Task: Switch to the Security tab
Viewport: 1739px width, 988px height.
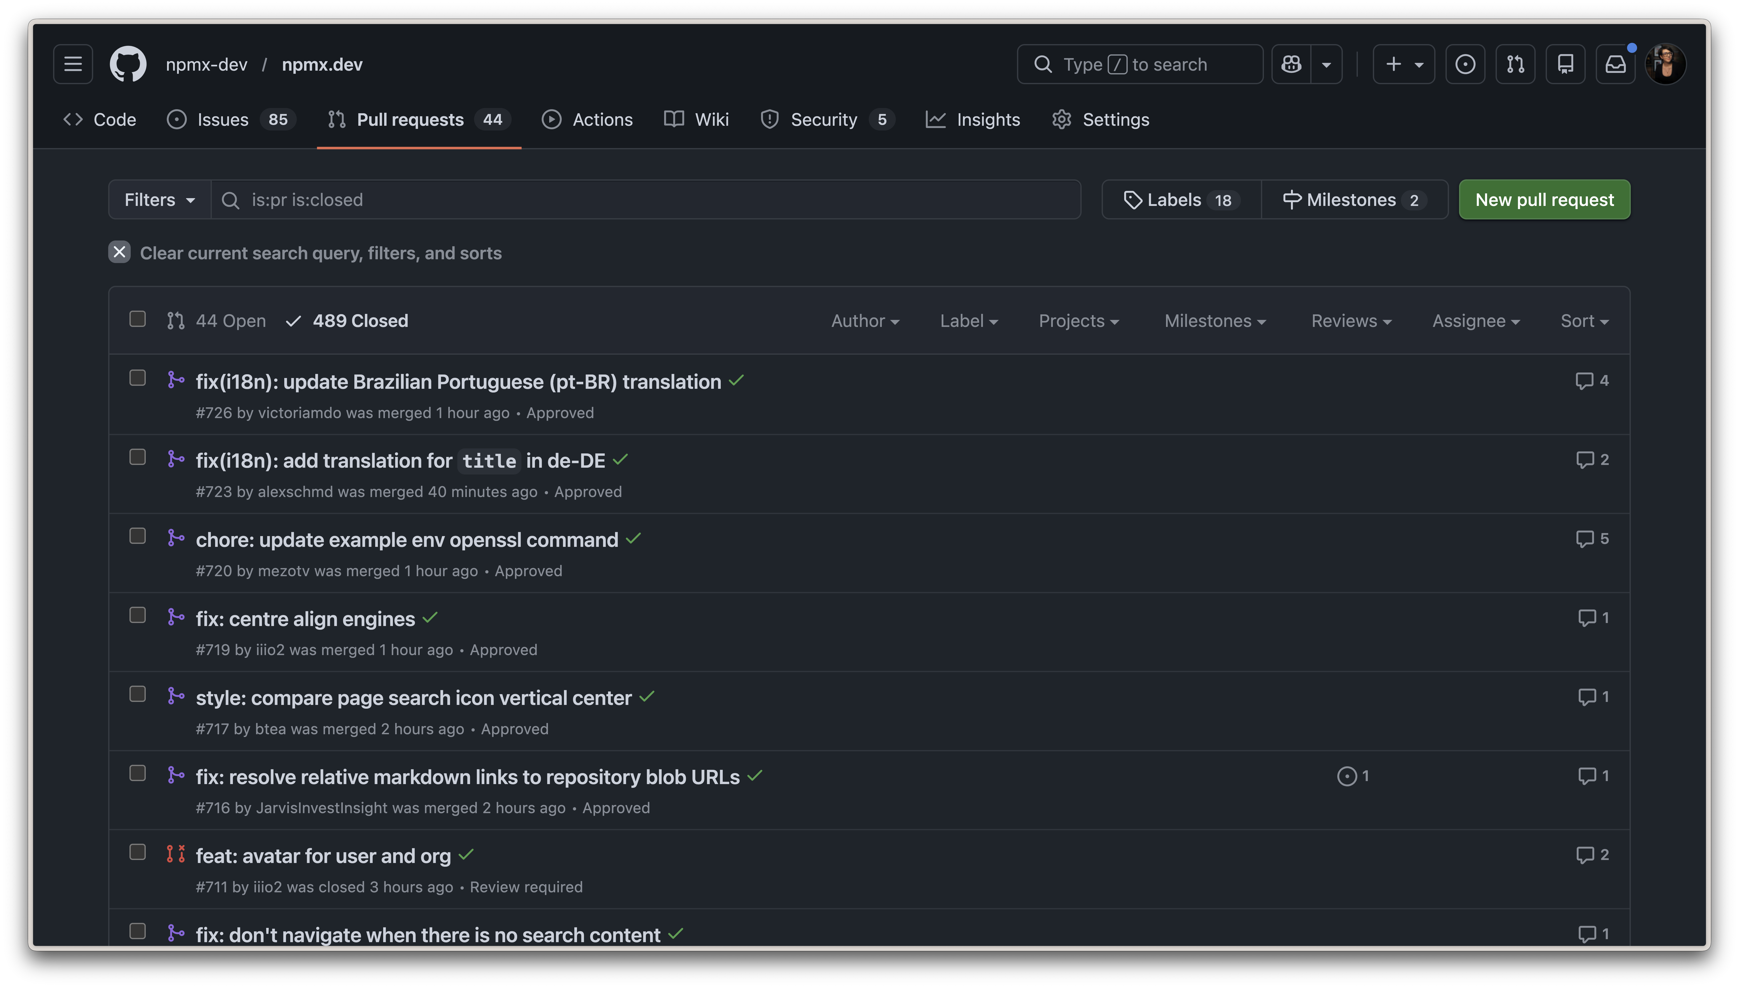Action: (825, 119)
